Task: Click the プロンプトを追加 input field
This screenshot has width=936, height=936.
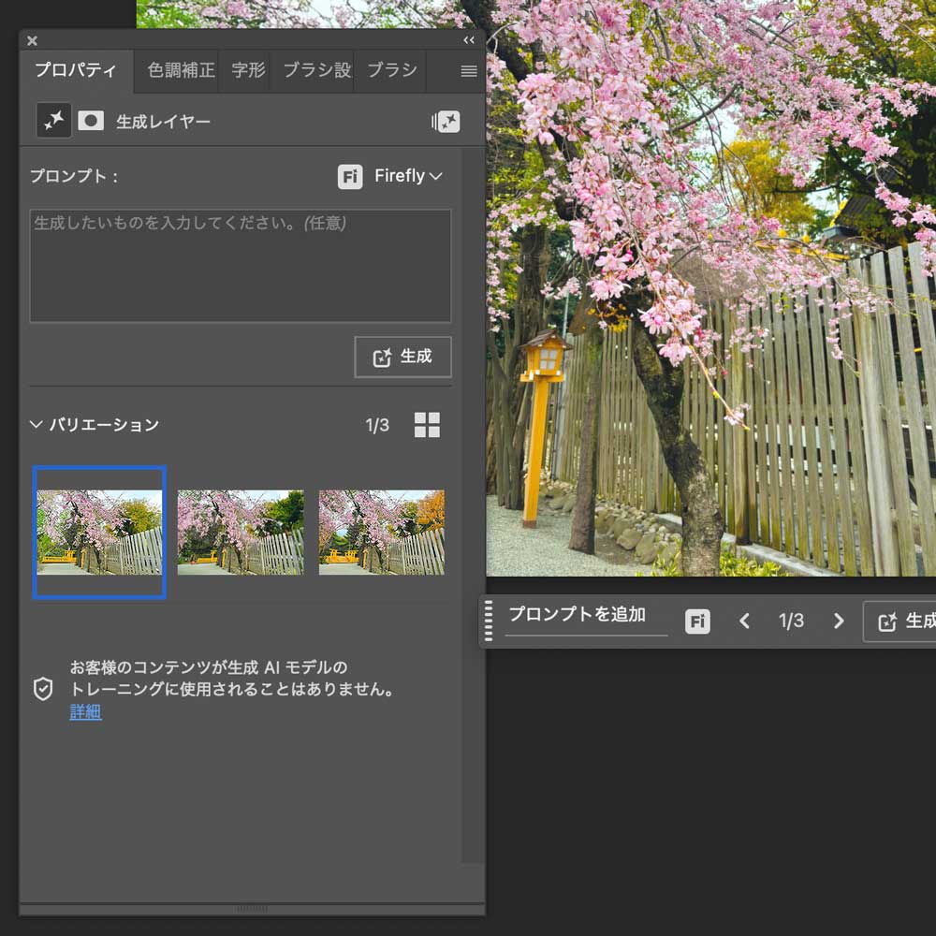Action: 585,614
